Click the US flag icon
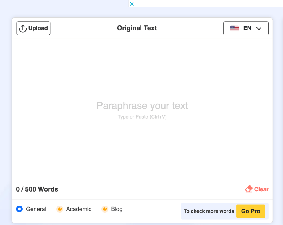The height and width of the screenshot is (225, 283). [x=234, y=28]
